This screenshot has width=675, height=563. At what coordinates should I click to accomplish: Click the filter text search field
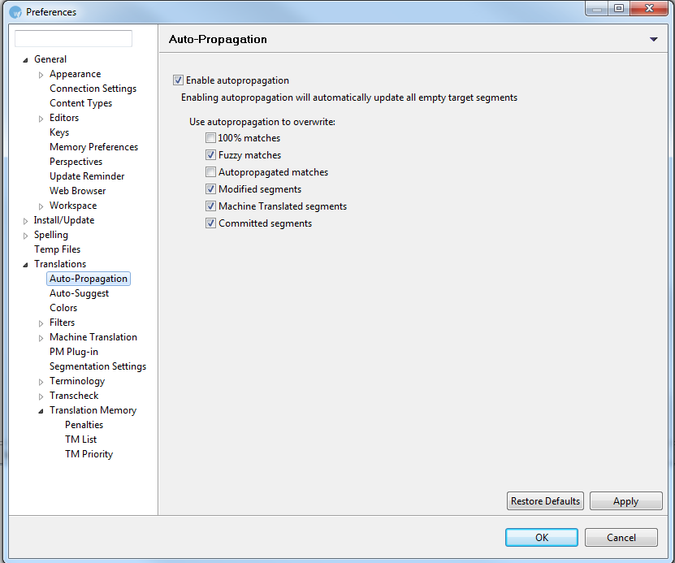(x=73, y=38)
